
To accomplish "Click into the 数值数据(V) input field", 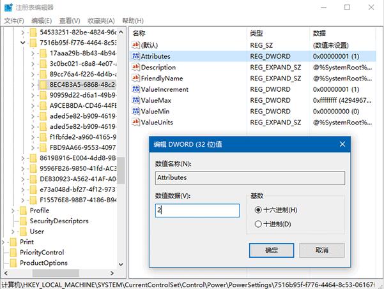I will point(197,211).
